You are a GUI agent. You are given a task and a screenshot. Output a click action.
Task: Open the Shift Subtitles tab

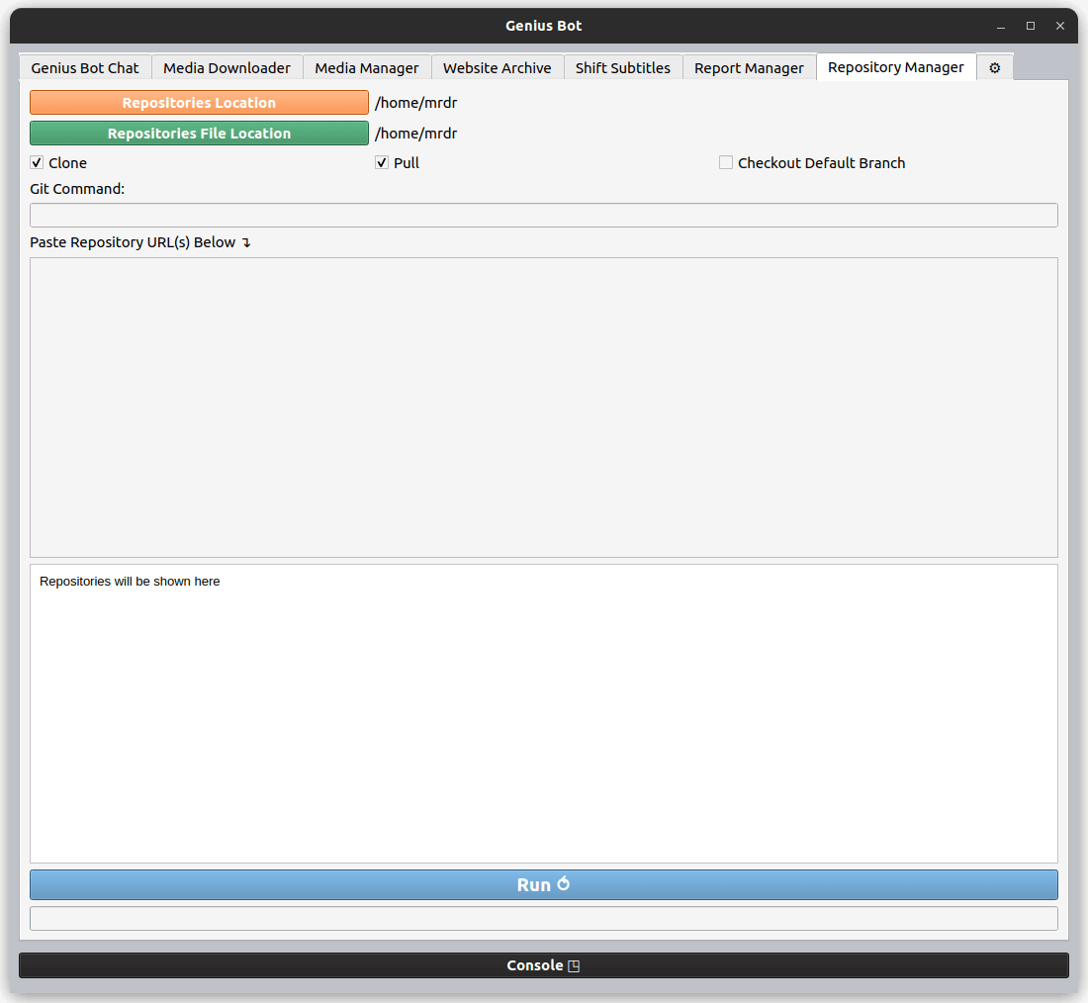click(x=623, y=67)
